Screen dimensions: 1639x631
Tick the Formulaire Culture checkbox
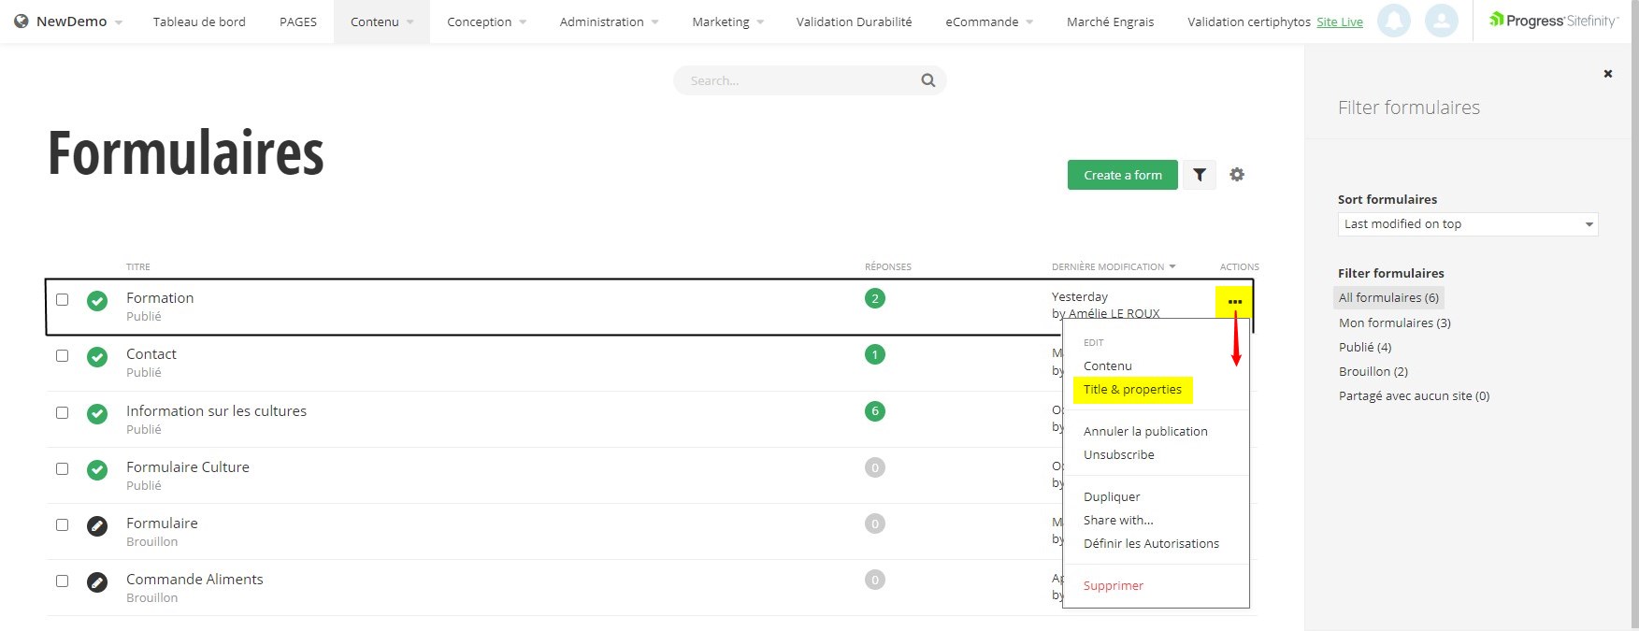[63, 468]
